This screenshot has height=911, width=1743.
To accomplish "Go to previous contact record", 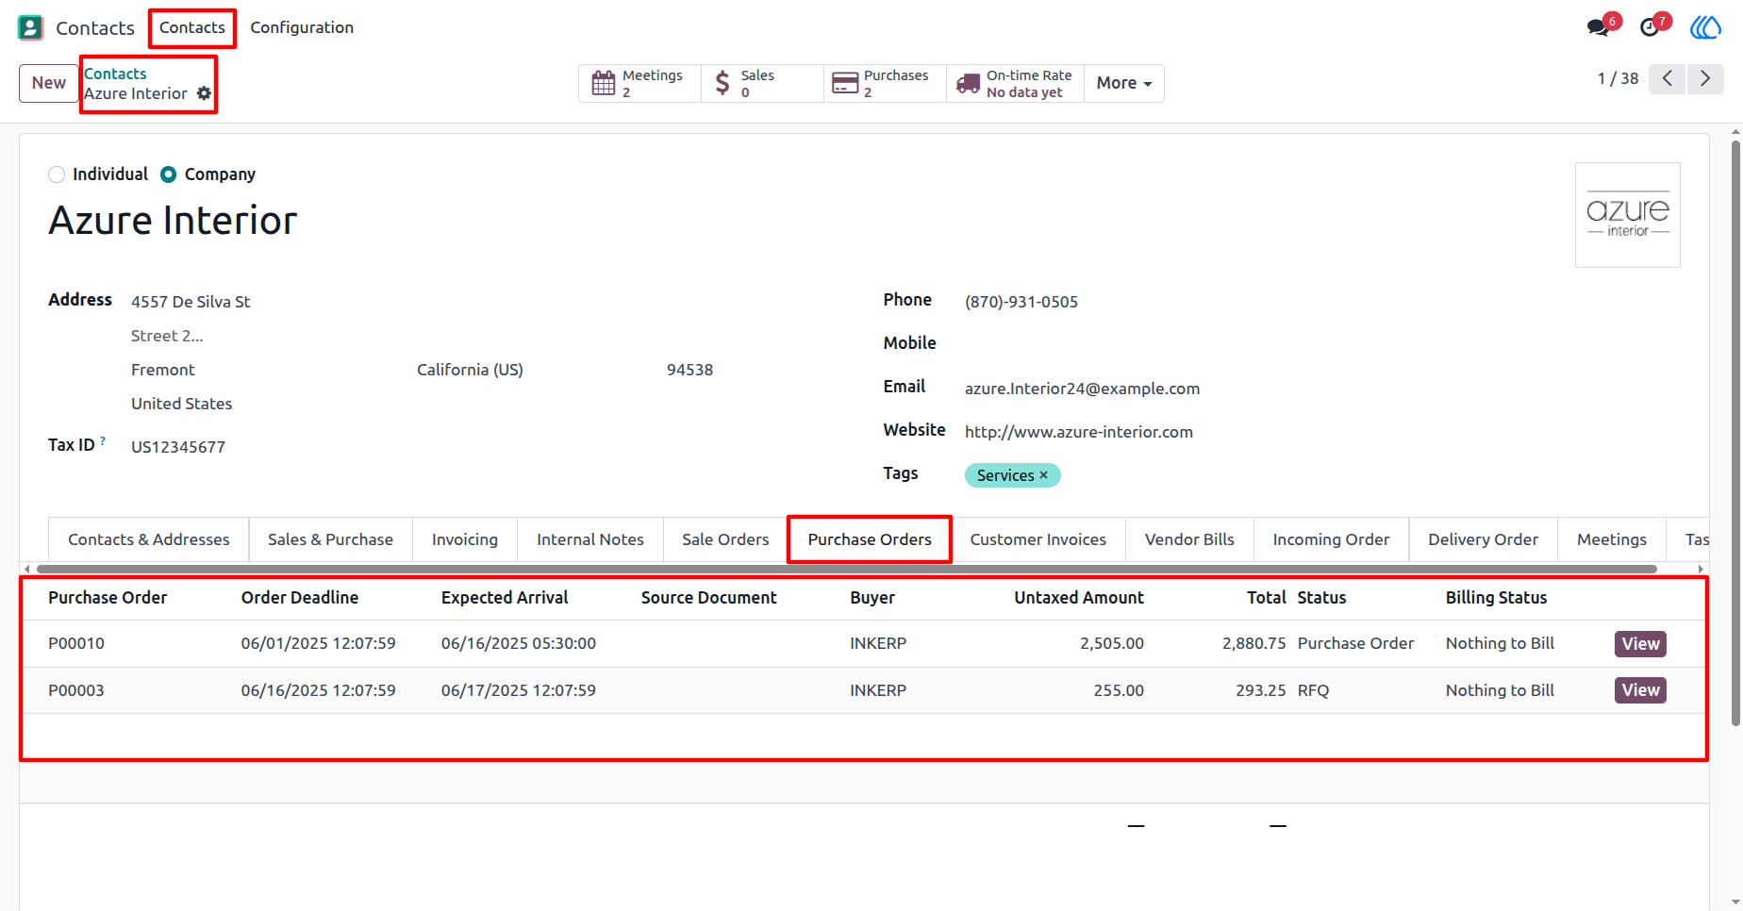I will pyautogui.click(x=1668, y=78).
